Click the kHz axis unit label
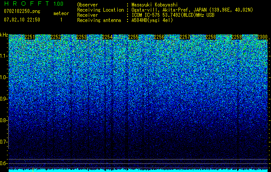Image resolution: width=271 pixels, height=172 pixels. (x=4, y=35)
